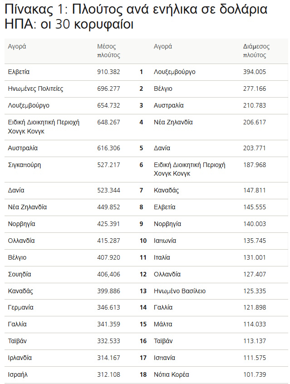Select Ηνωμένο Βασίλειο entry
Screen dimensions: 290x384
click(180, 291)
